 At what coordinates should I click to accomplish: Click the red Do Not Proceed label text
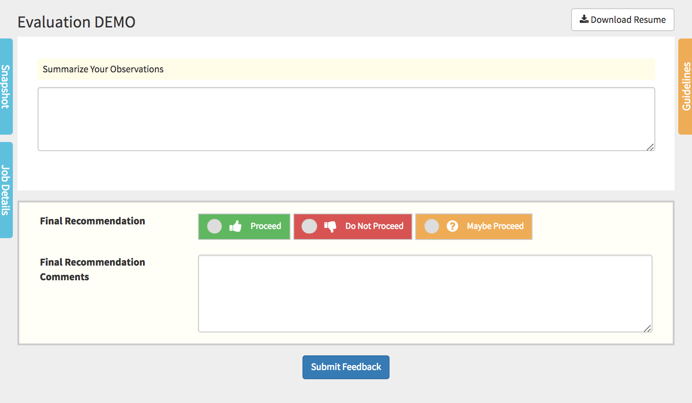pyautogui.click(x=374, y=226)
